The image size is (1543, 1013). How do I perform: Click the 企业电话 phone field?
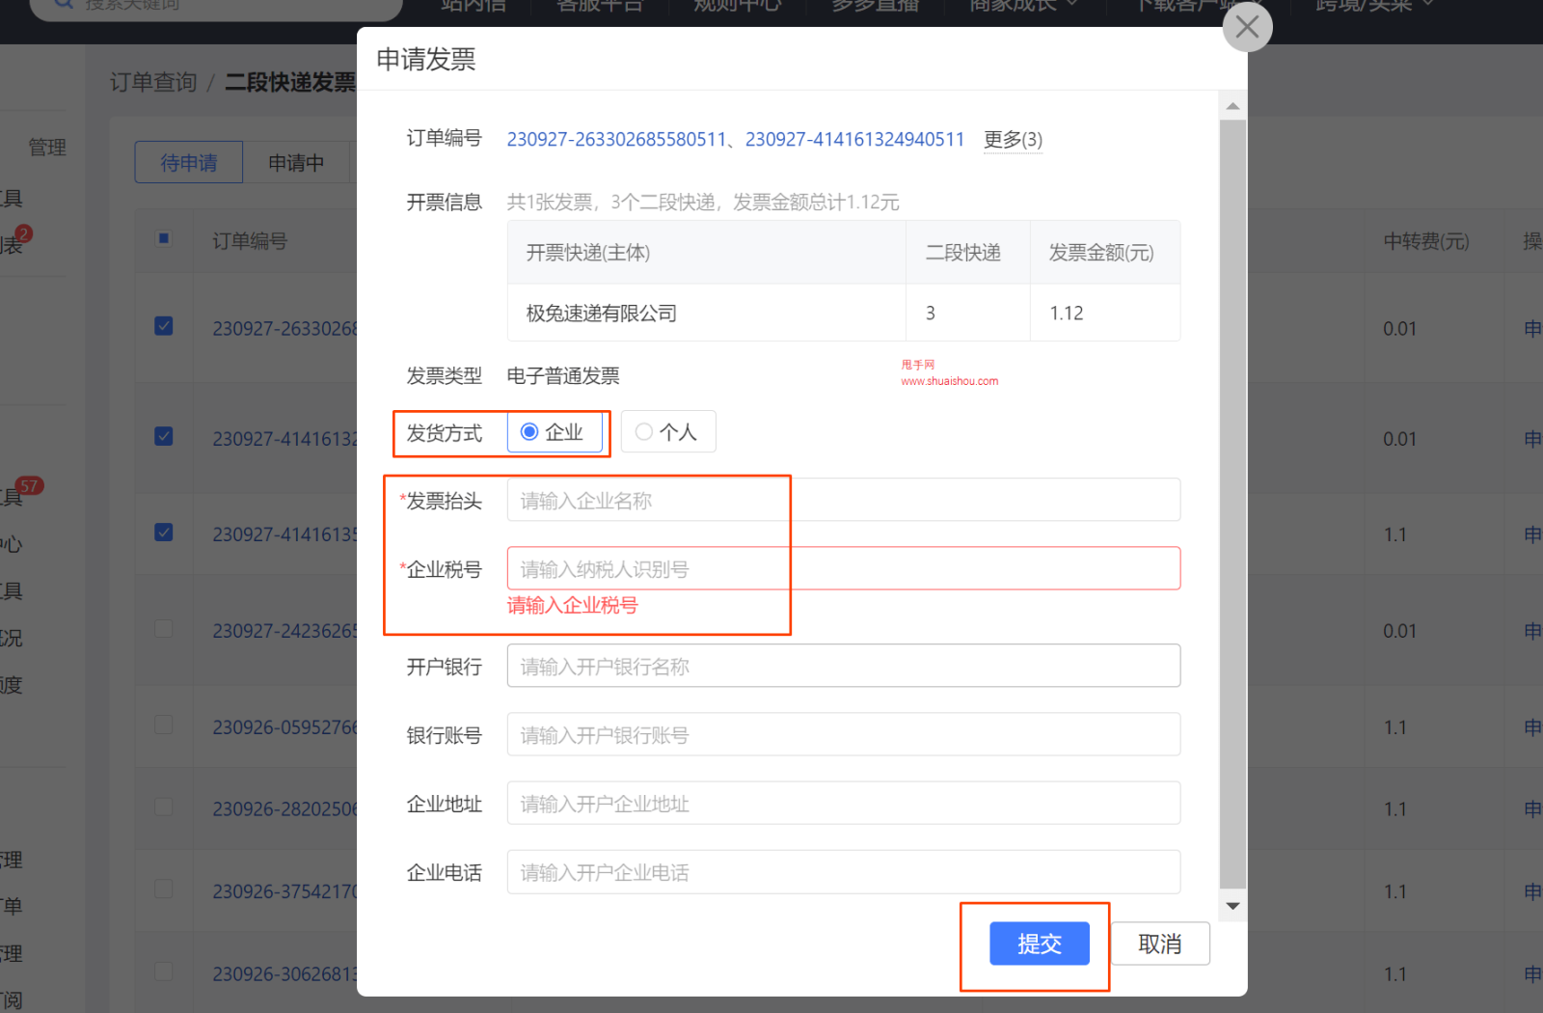click(x=844, y=872)
